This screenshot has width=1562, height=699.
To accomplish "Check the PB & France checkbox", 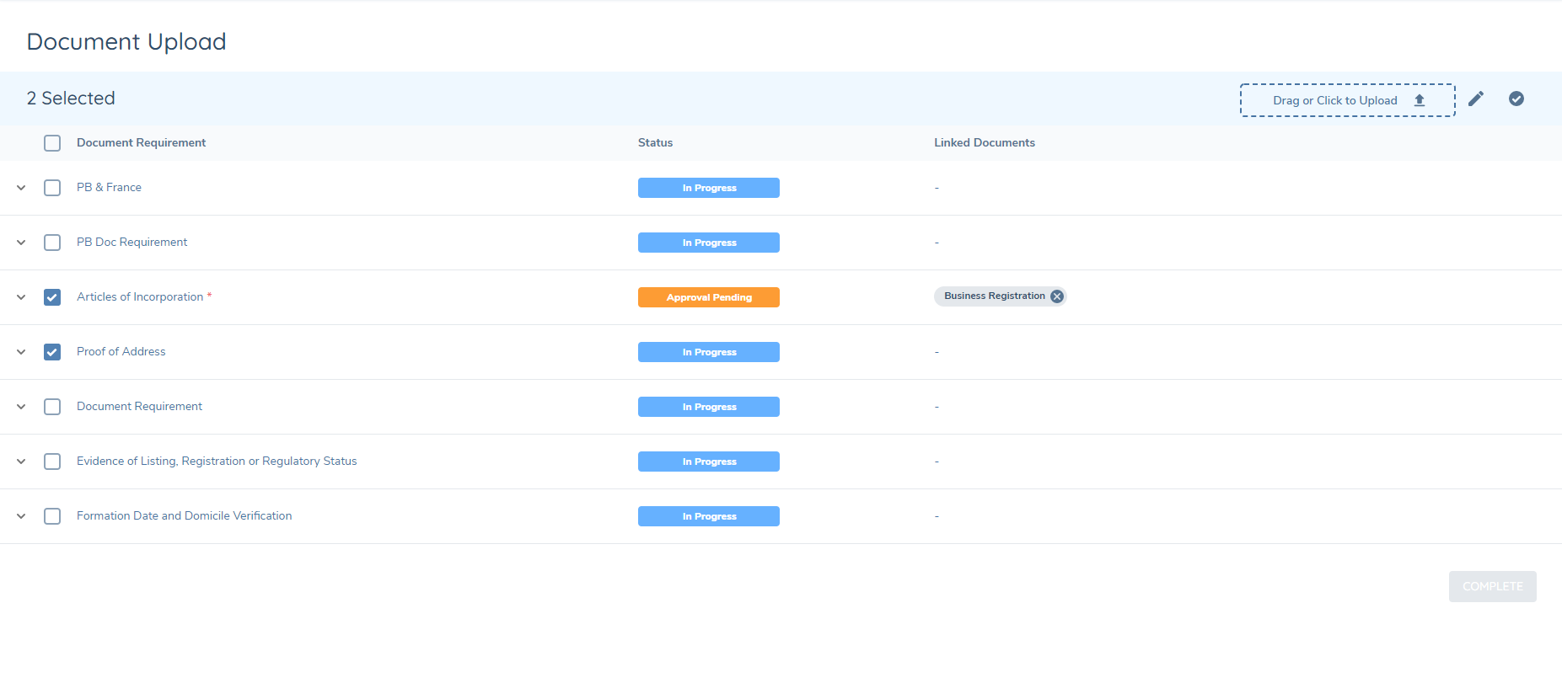I will click(52, 188).
